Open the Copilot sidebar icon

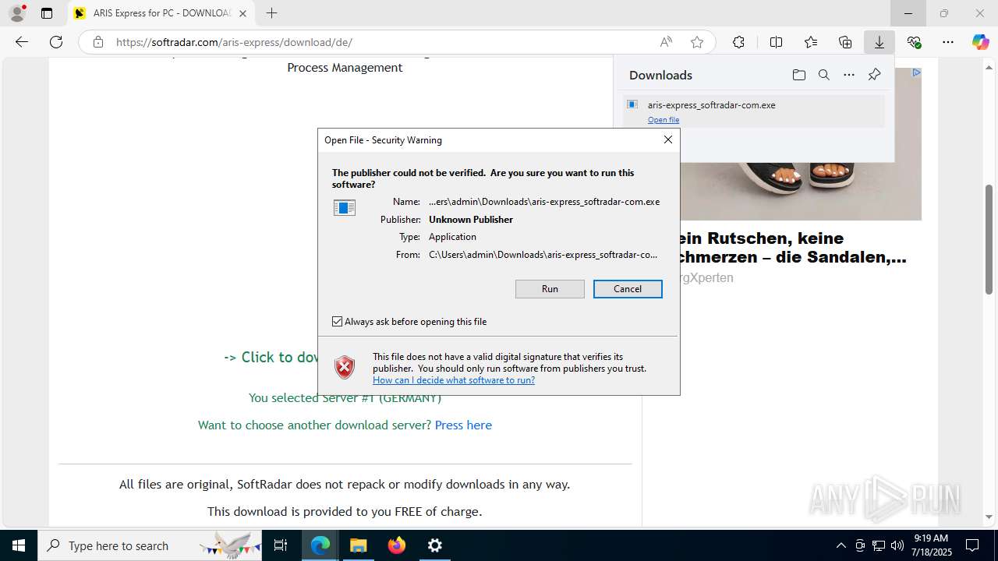[x=981, y=42]
